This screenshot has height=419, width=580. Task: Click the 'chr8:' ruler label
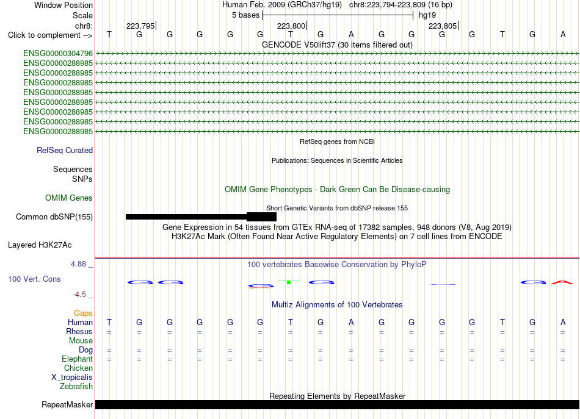click(x=84, y=26)
